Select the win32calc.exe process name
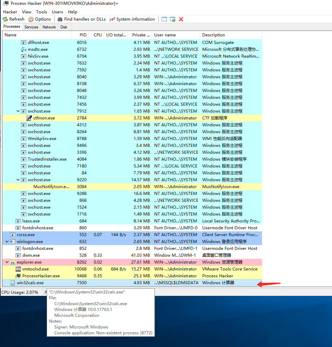The height and width of the screenshot is (347, 332). click(x=30, y=283)
